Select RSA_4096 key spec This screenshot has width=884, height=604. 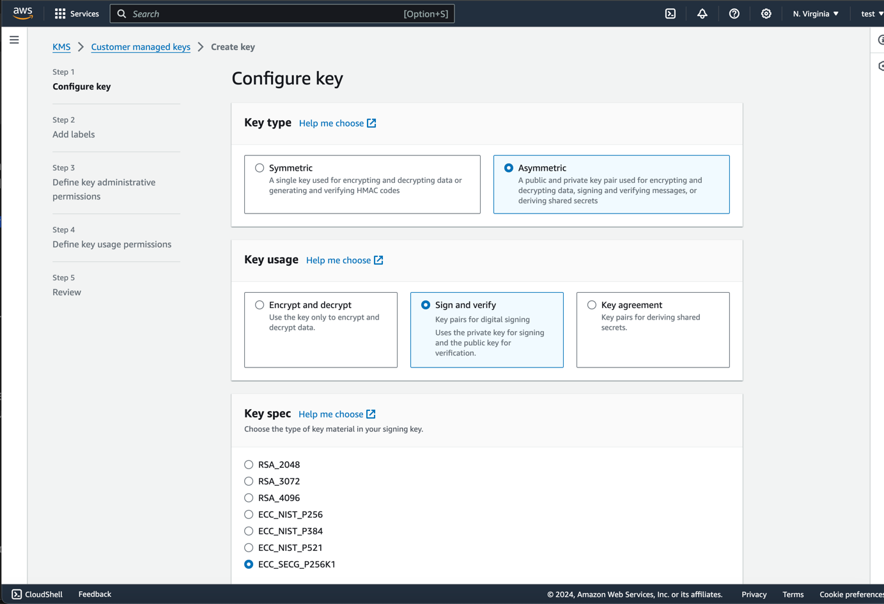(x=249, y=498)
